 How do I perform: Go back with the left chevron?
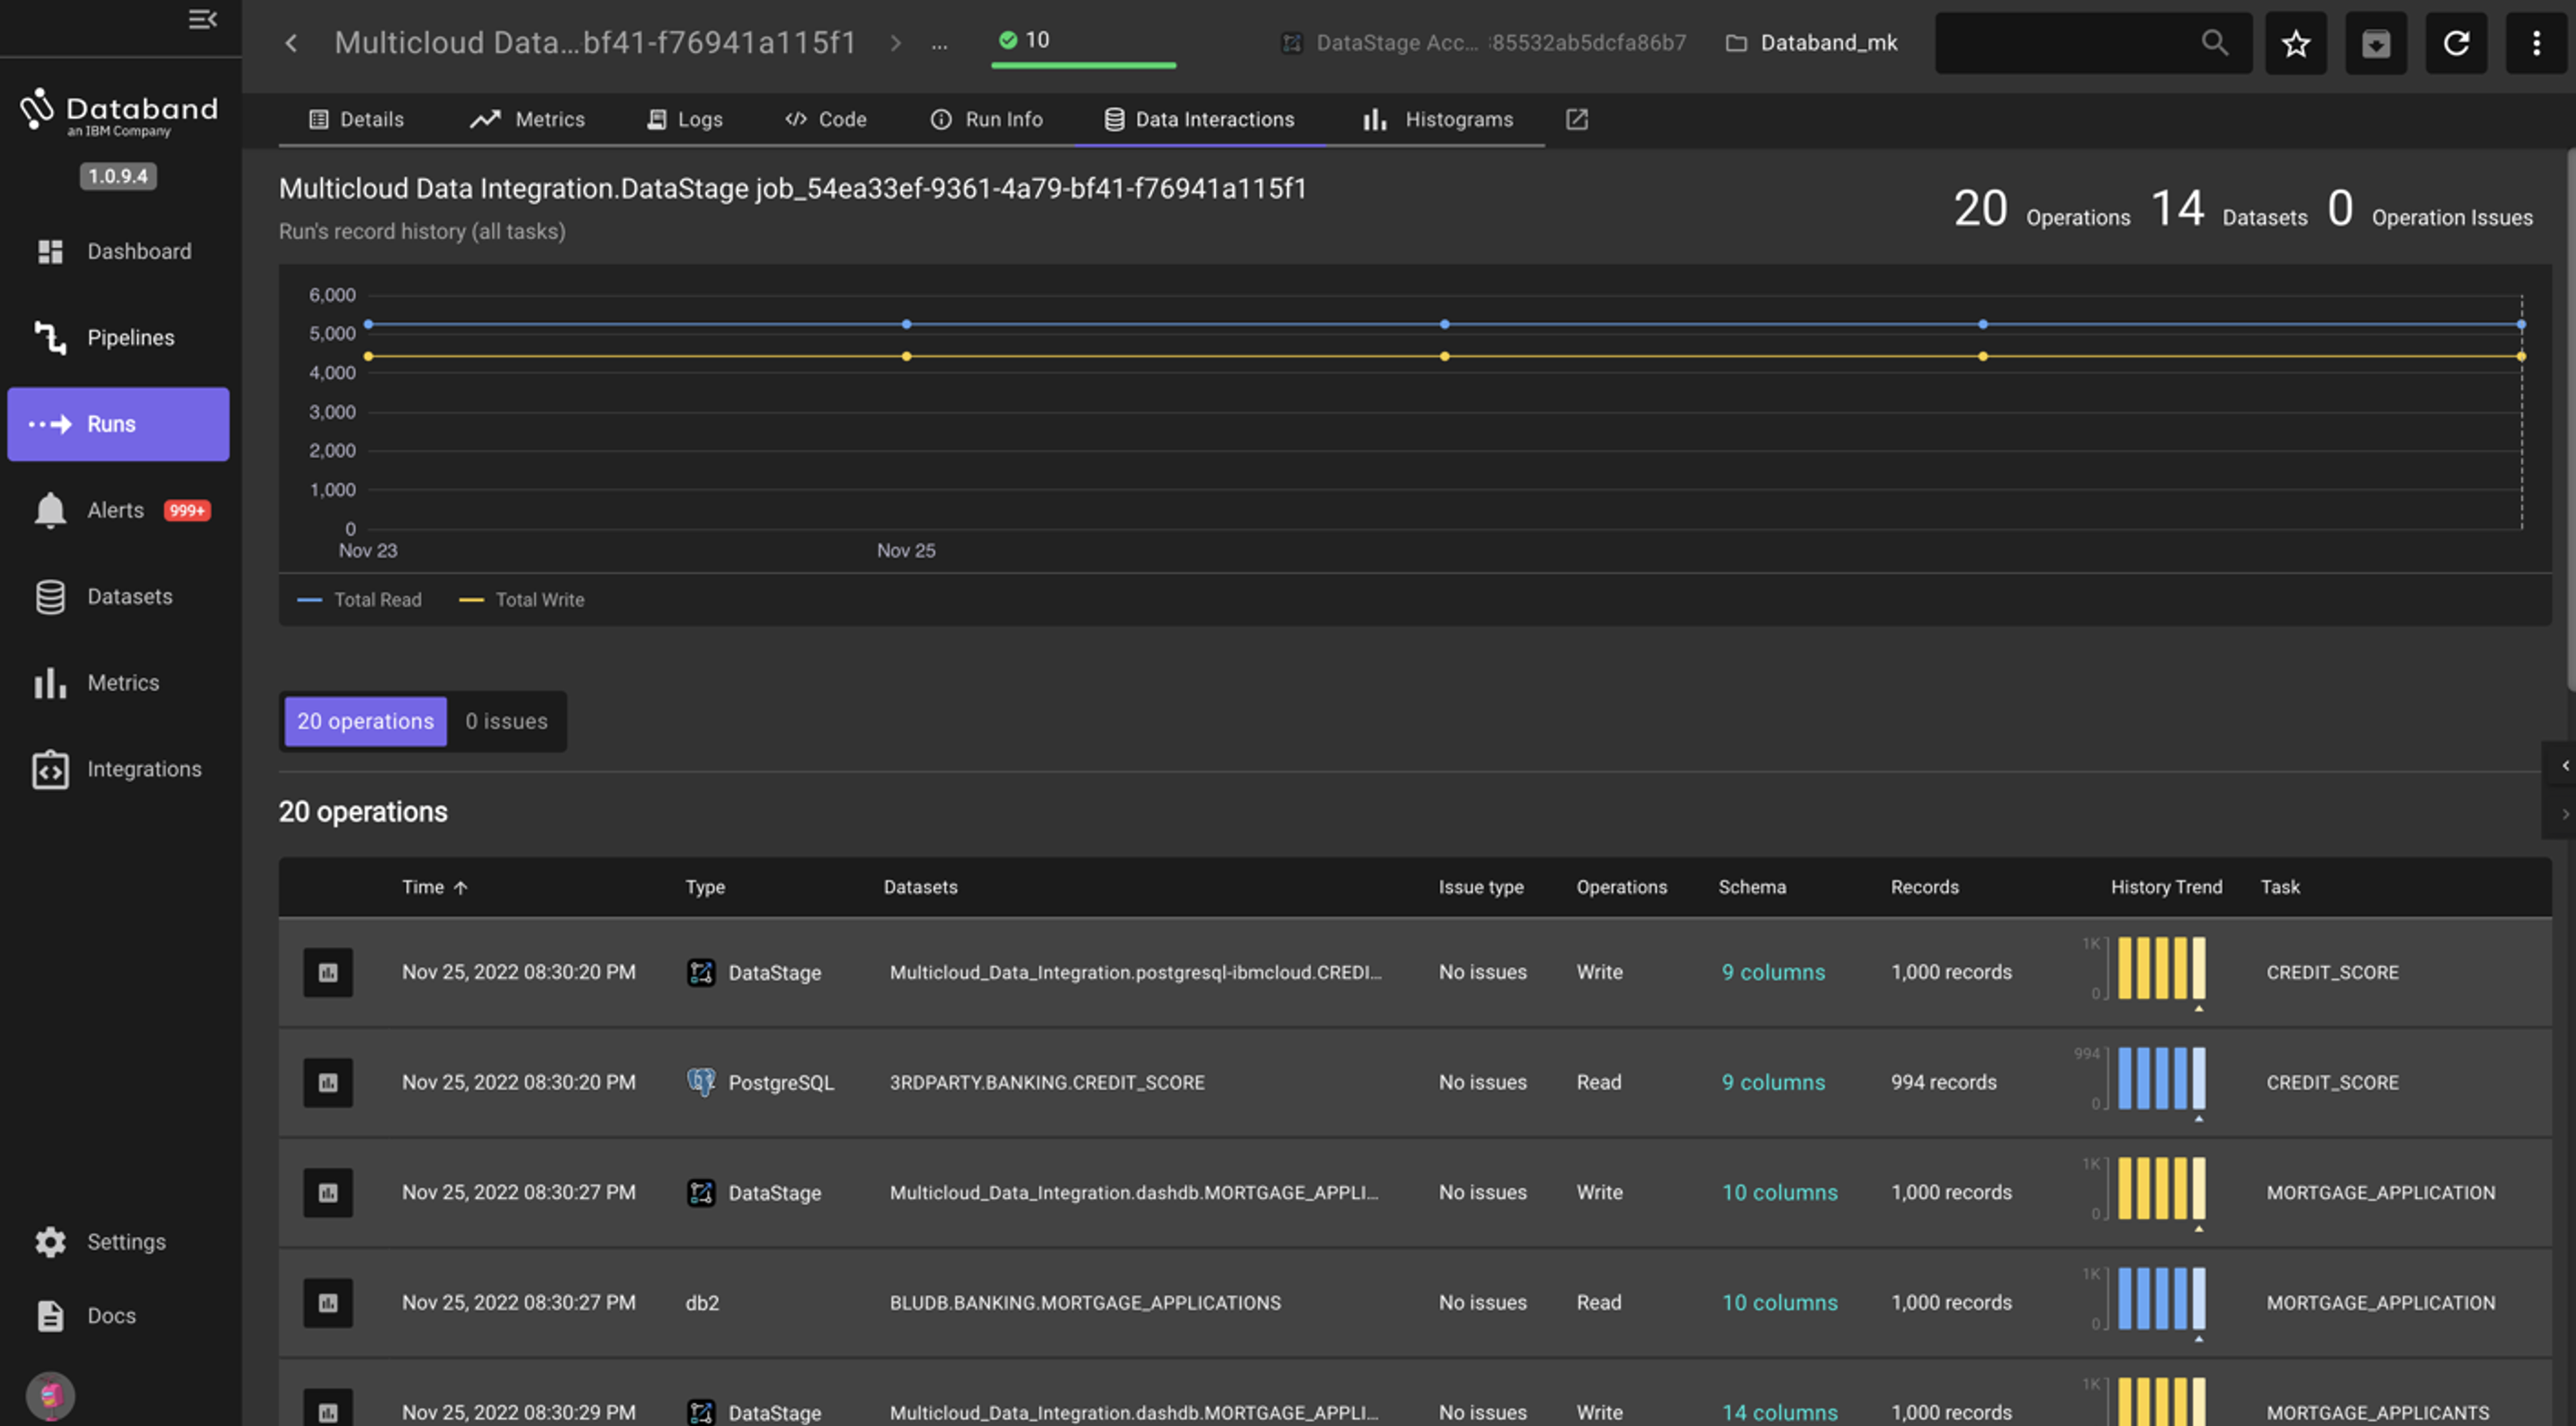tap(291, 43)
